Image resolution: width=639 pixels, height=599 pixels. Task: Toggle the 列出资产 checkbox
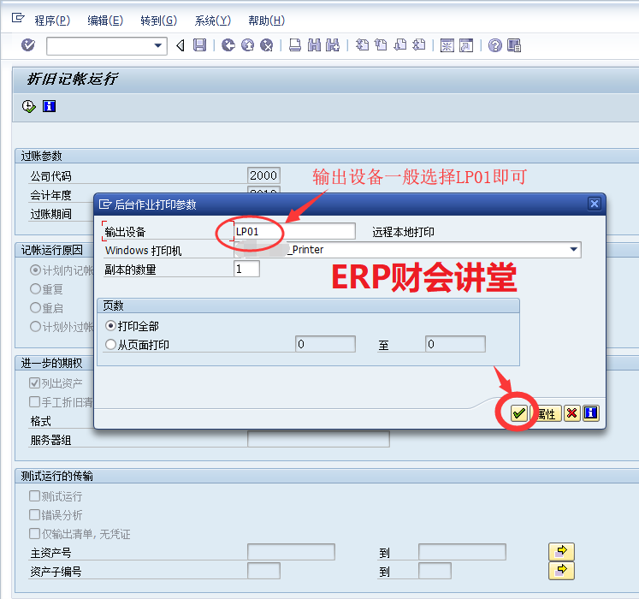[34, 383]
